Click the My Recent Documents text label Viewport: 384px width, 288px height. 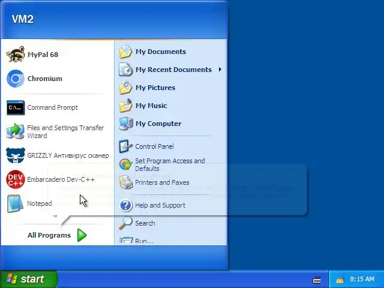click(x=173, y=70)
